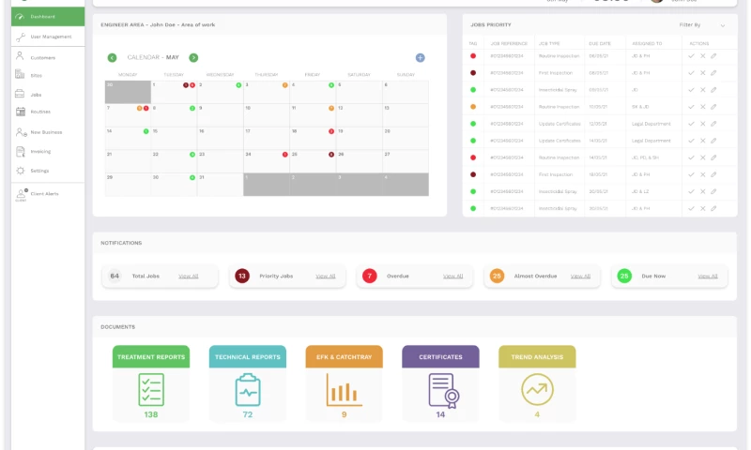Click the red tag of the 06/05/21 job
Image resolution: width=751 pixels, height=450 pixels.
[x=473, y=56]
